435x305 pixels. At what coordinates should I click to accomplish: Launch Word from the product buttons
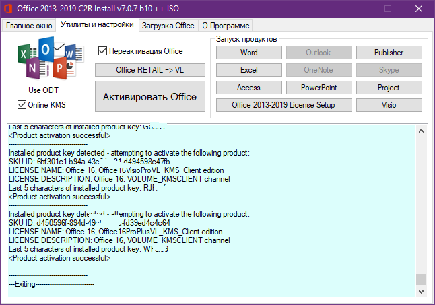point(248,53)
